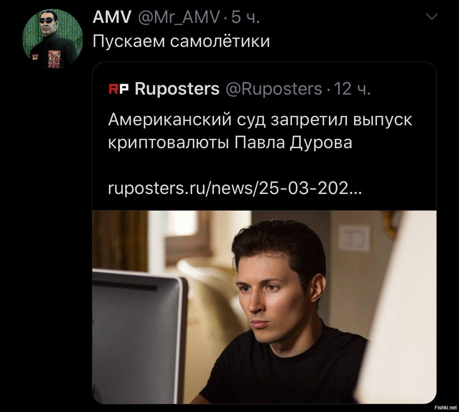Screen dimensions: 459x412
Task: Open the attached photo of man at computer
Action: click(x=264, y=307)
